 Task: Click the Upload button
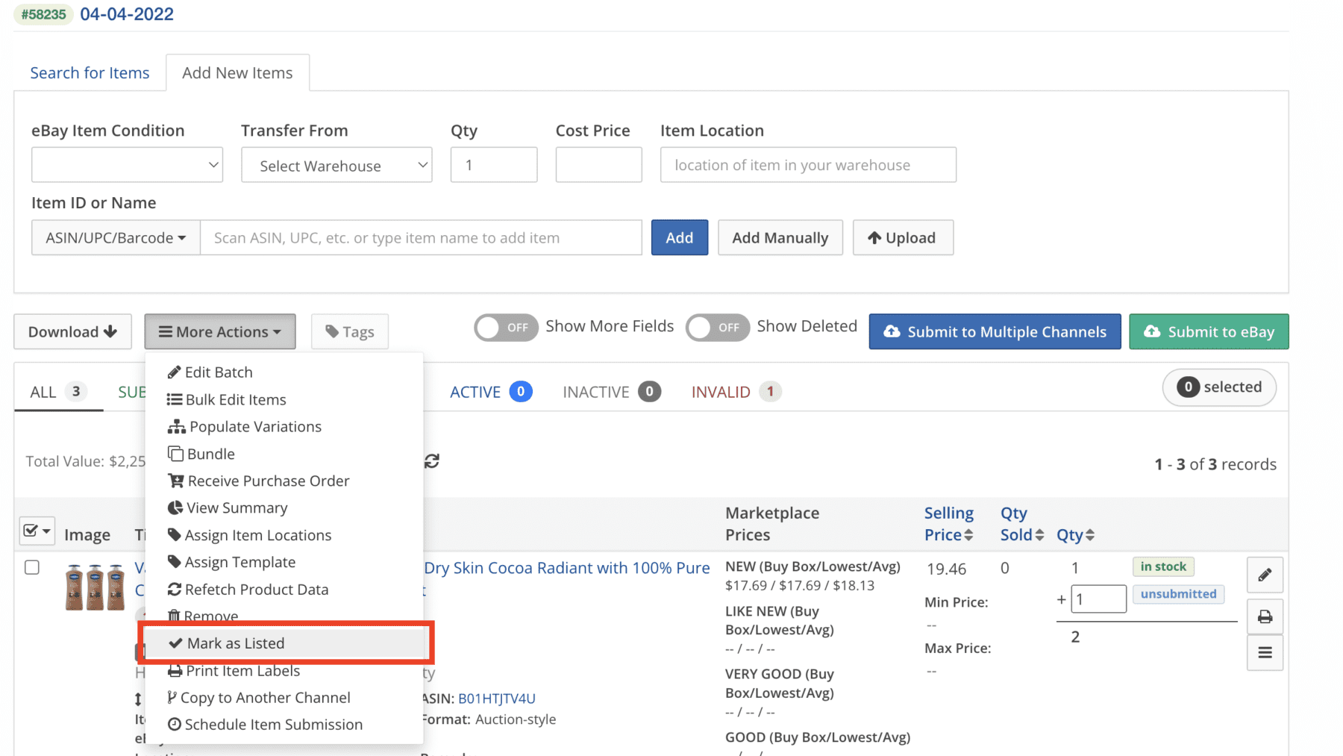click(903, 237)
